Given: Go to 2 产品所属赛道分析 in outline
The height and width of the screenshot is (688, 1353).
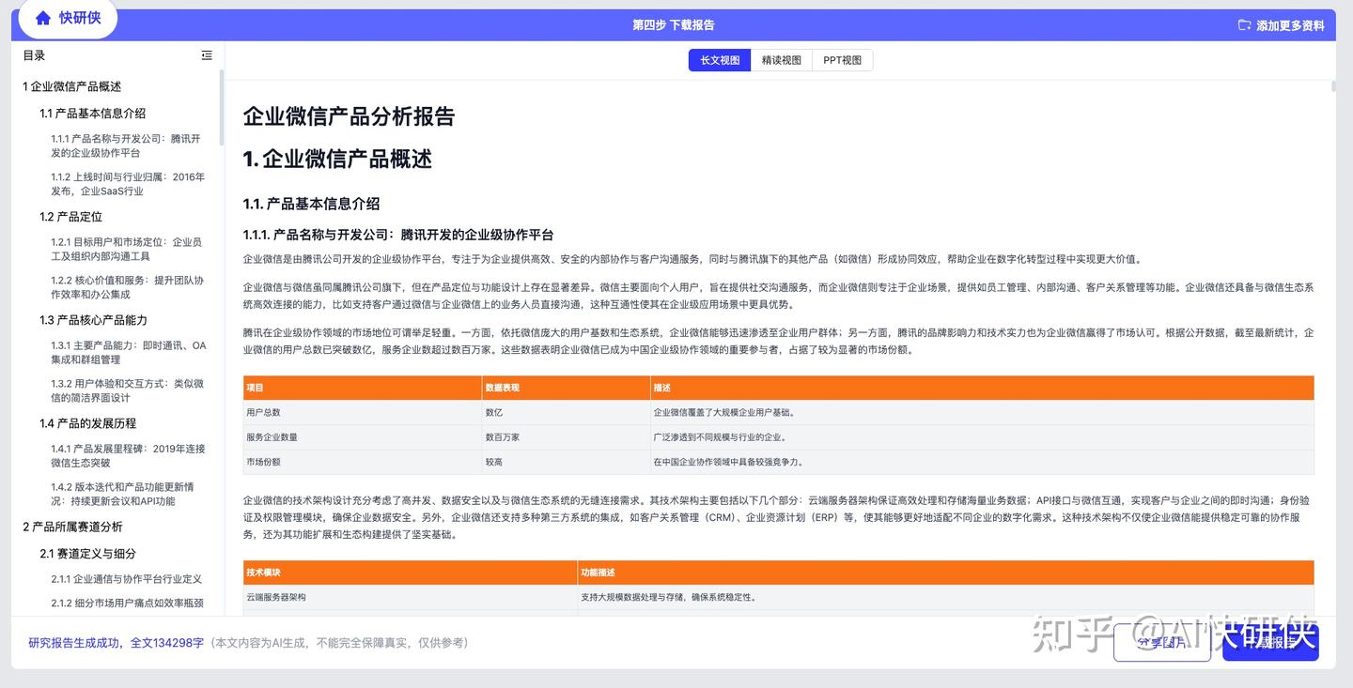Looking at the screenshot, I should click(x=72, y=527).
